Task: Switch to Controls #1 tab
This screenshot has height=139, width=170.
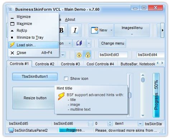Action: click(19, 64)
